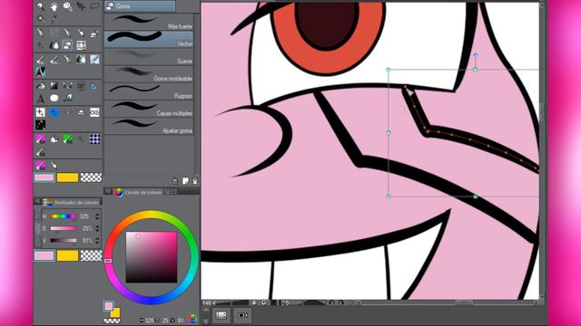Screen dimensions: 581x326
Task: Select the Balloon speech-bubble tool
Action: click(54, 99)
